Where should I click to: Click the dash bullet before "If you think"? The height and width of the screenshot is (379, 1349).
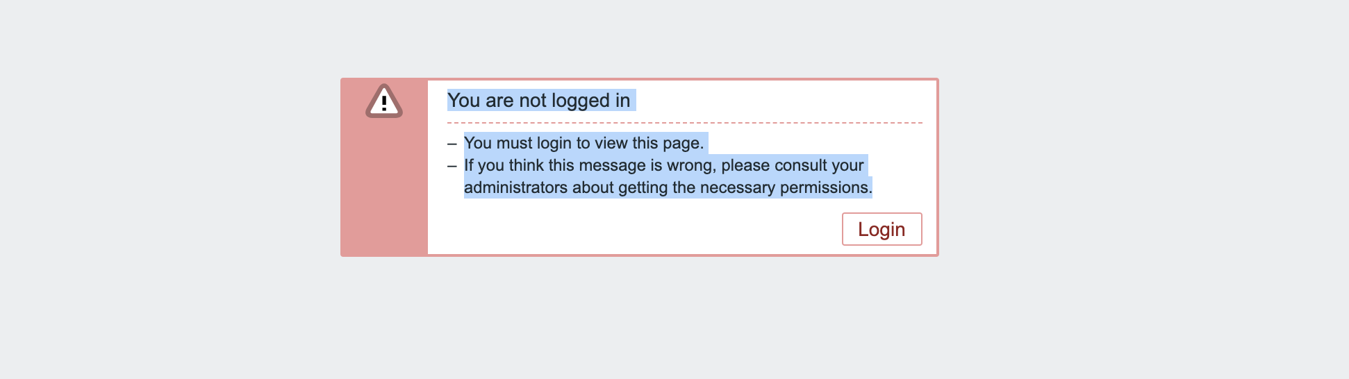(452, 166)
